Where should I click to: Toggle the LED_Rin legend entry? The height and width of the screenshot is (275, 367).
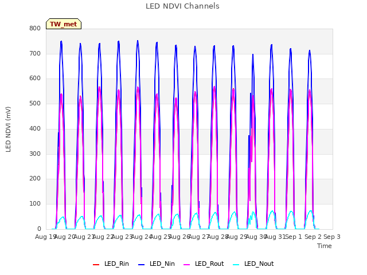(x=111, y=264)
